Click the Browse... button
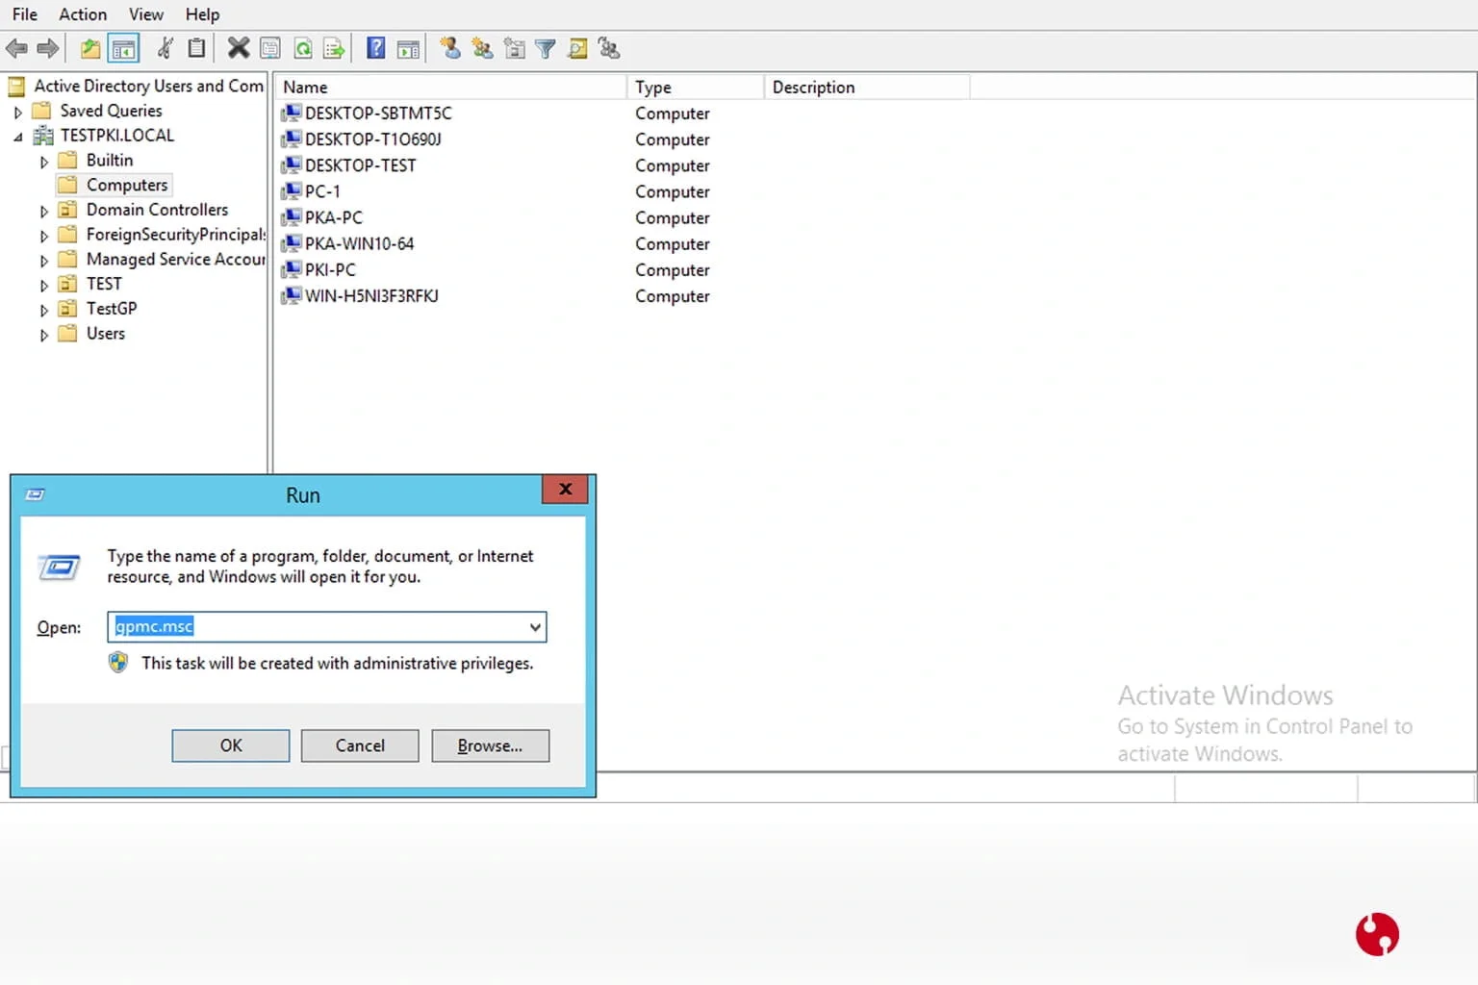This screenshot has width=1478, height=985. click(490, 745)
